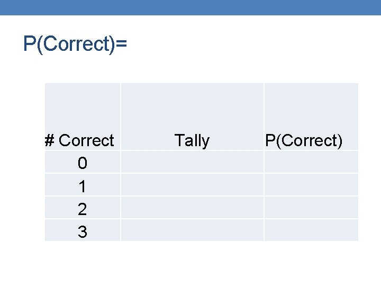Click empty area above '# Correct' header

(82, 106)
